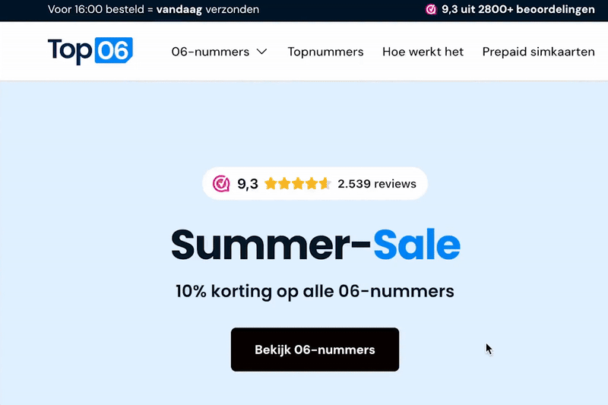
Task: Click the Top06 logo
Action: point(90,51)
